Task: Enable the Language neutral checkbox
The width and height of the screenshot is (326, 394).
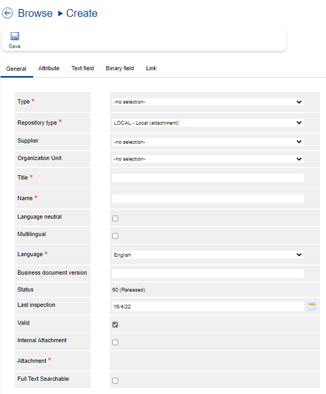Action: click(115, 219)
